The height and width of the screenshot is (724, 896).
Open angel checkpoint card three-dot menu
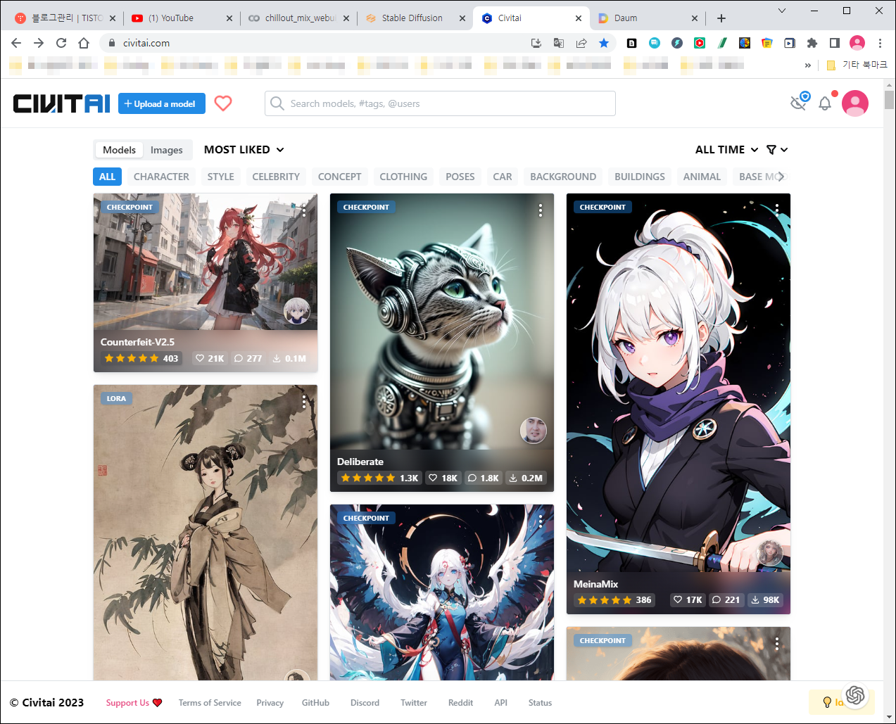(x=541, y=521)
